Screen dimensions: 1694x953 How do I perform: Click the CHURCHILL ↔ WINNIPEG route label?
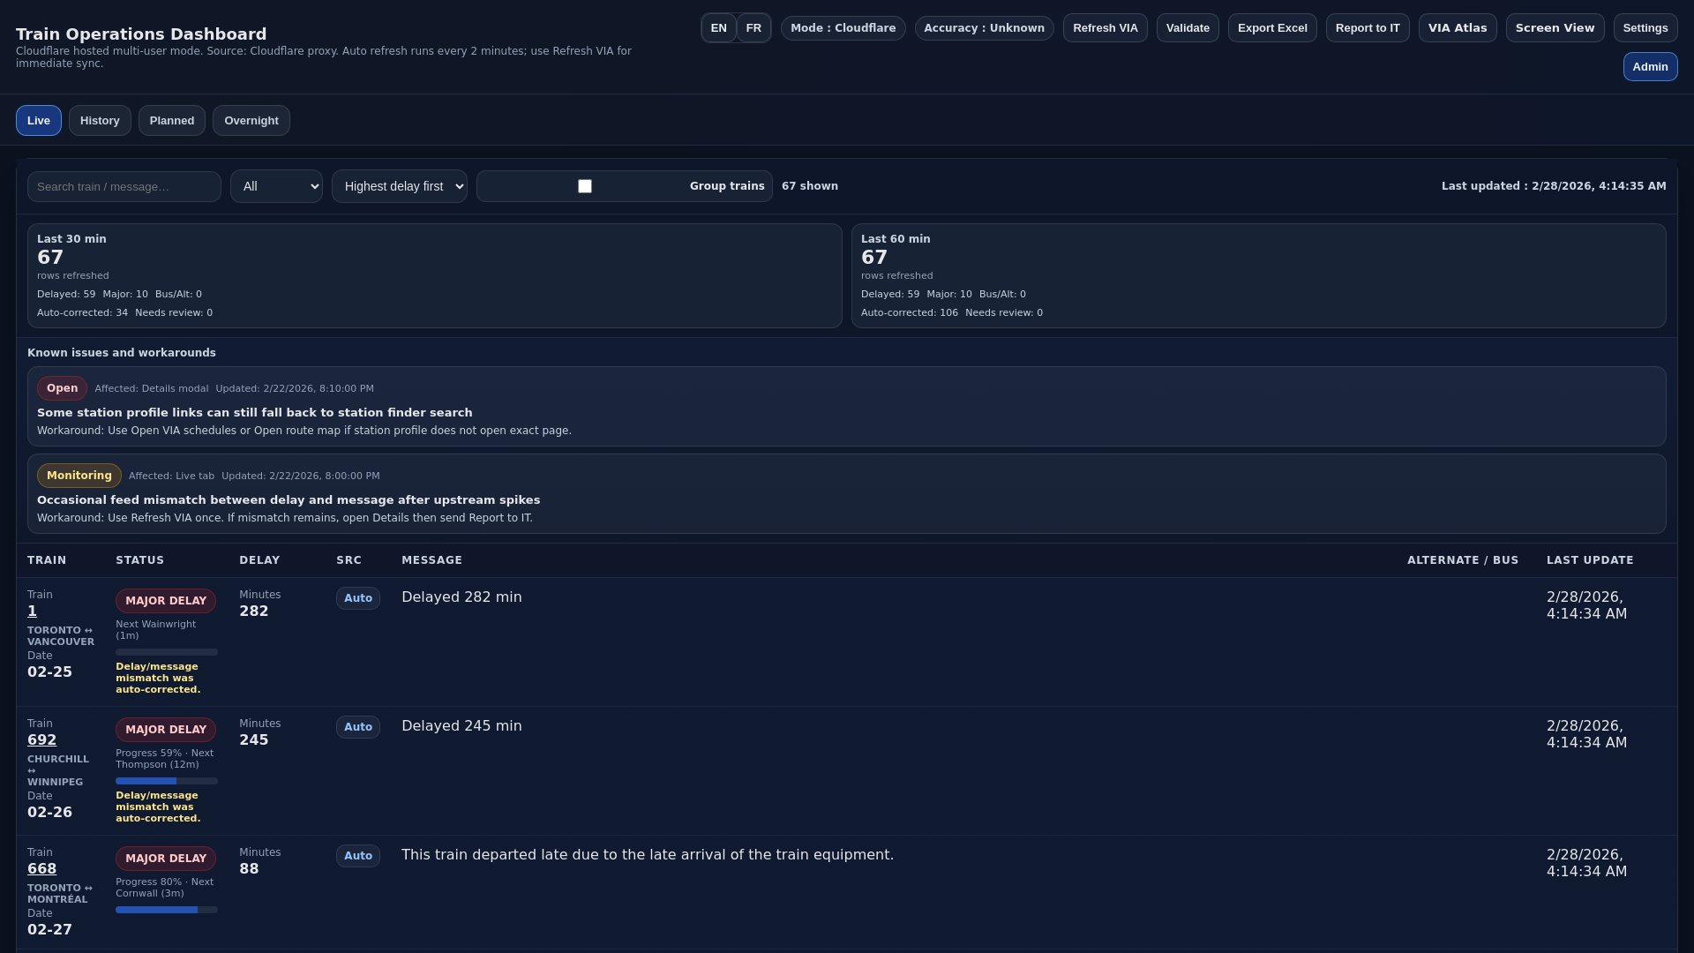58,770
